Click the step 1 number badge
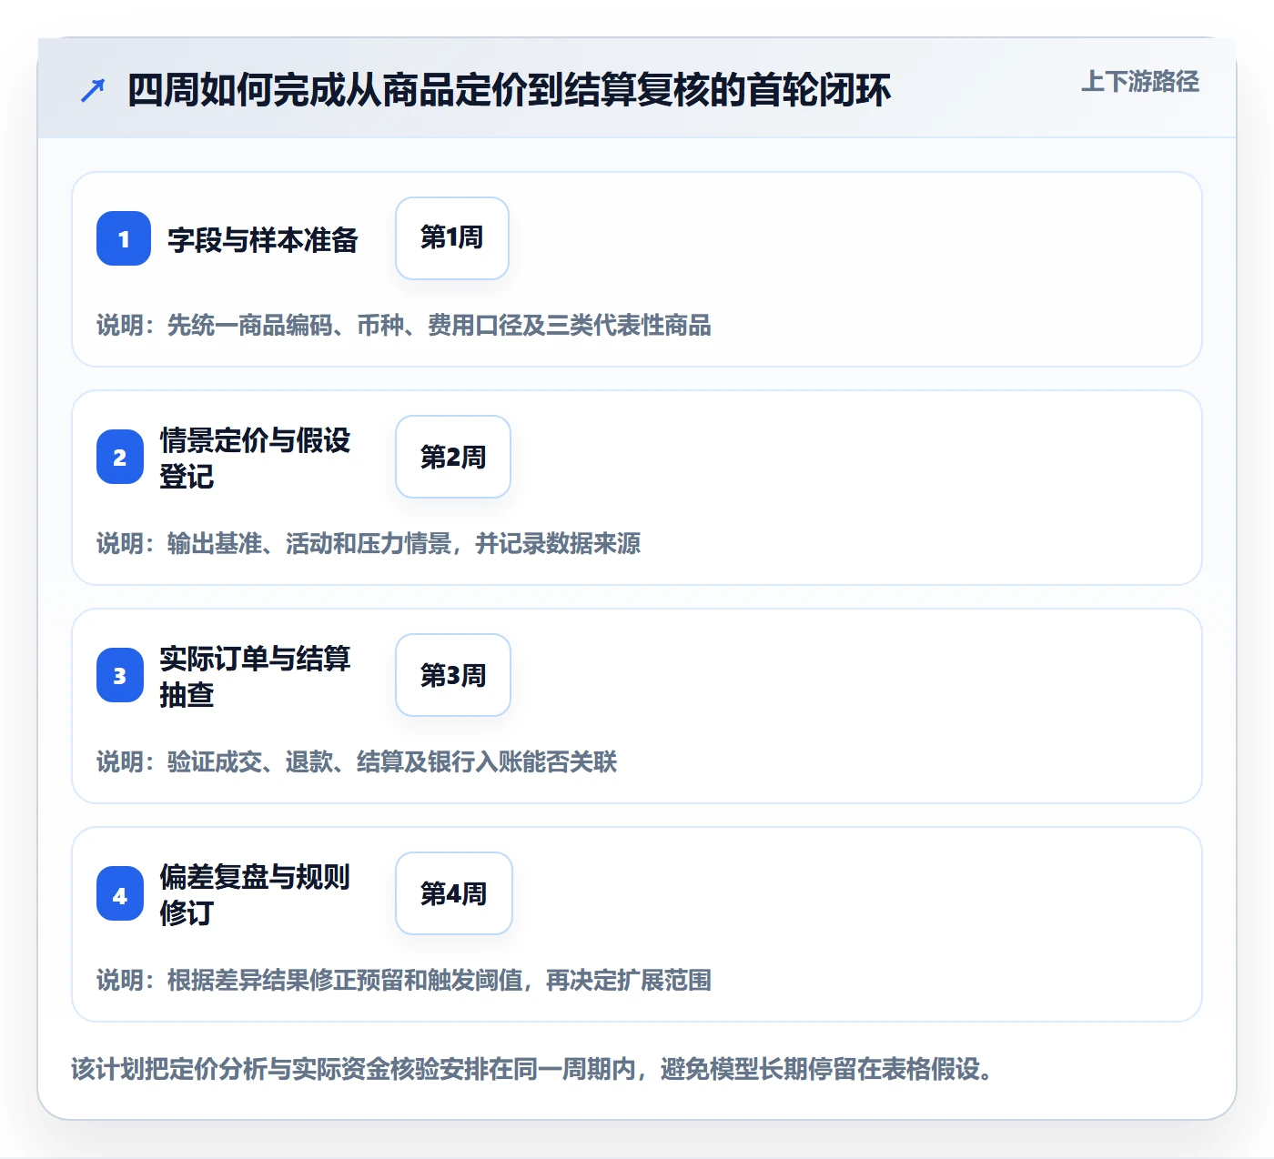 (124, 238)
